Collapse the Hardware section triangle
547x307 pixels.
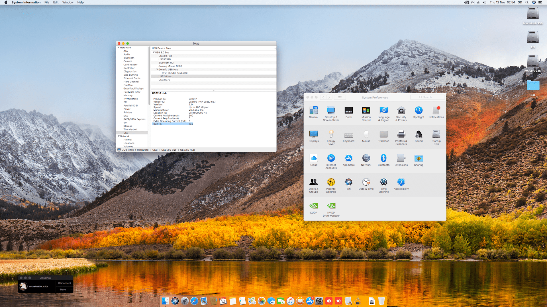coord(119,47)
